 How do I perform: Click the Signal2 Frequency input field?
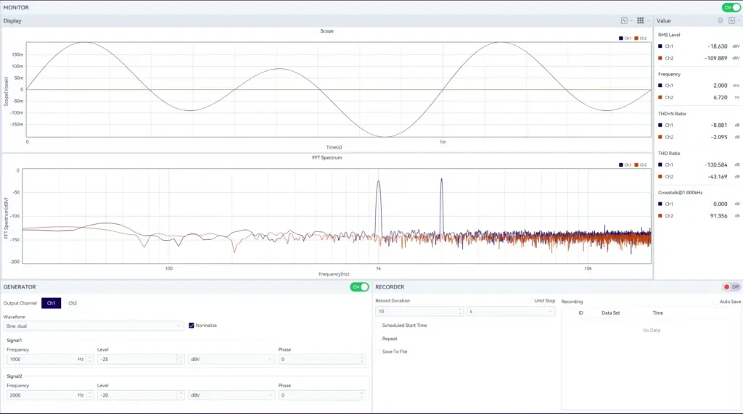[42, 395]
